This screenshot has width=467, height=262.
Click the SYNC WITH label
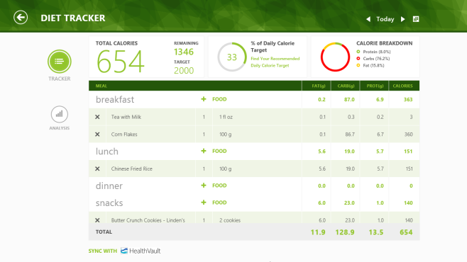point(102,251)
